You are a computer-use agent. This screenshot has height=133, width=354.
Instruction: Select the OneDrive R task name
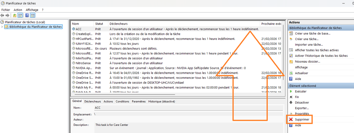tap(84, 73)
